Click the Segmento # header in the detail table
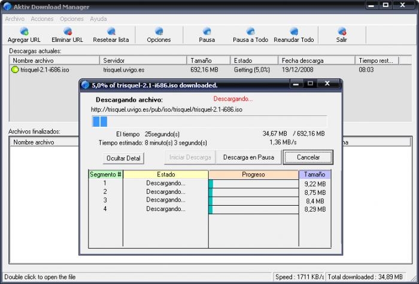This screenshot has height=284, width=419. click(x=105, y=175)
